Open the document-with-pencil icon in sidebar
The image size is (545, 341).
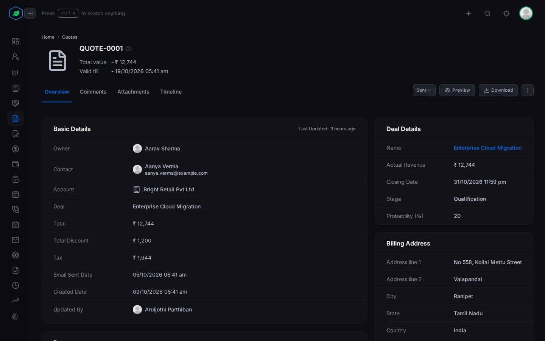[x=16, y=134]
